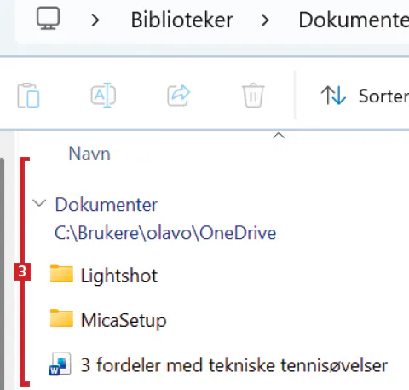This screenshot has height=390, width=409.
Task: Click the Delete trash can icon
Action: point(253,95)
